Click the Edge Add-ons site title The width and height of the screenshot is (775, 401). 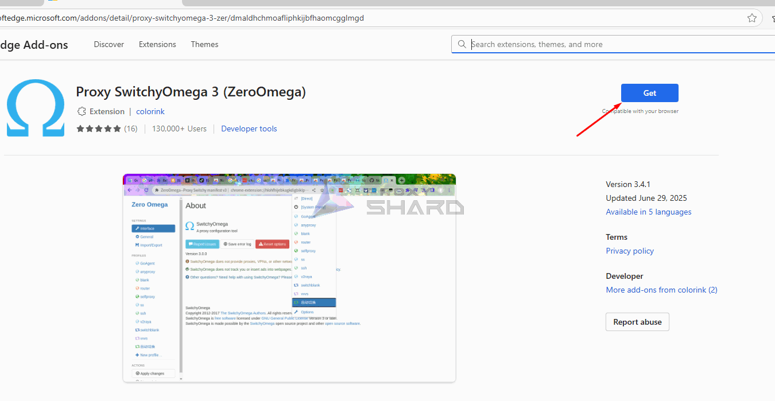[33, 45]
